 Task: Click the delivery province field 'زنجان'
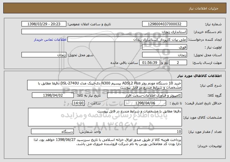click(164, 55)
